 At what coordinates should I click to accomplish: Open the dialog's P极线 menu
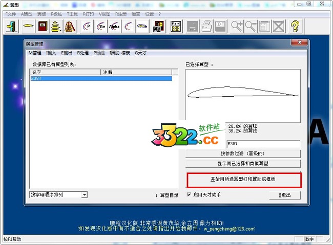click(99, 53)
